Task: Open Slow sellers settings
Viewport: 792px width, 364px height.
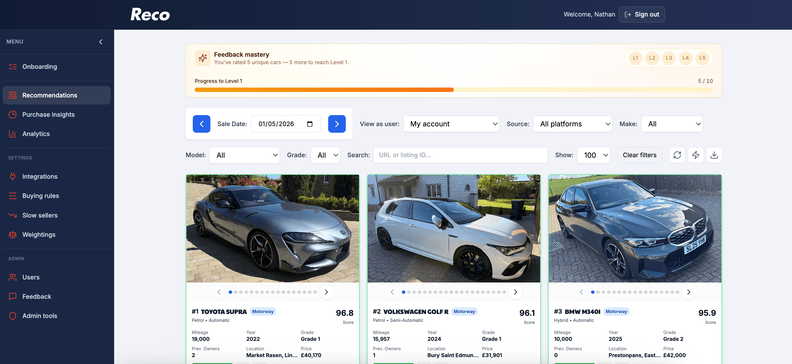Action: (x=57, y=215)
